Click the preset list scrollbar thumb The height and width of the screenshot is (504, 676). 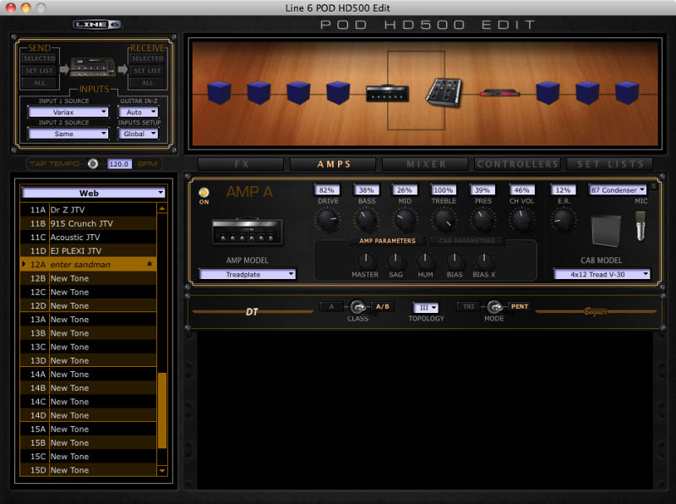click(x=162, y=410)
